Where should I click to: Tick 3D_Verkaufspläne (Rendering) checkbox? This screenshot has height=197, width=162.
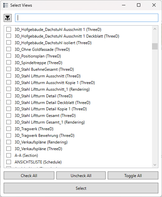pyautogui.click(x=9, y=142)
